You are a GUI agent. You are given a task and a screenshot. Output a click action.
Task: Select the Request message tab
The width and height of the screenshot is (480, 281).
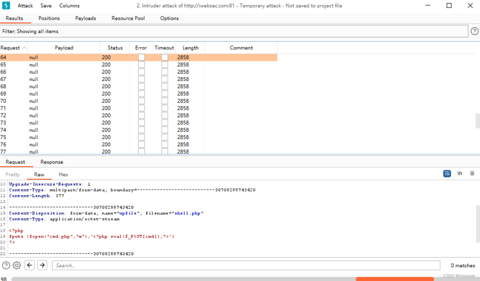pyautogui.click(x=15, y=162)
